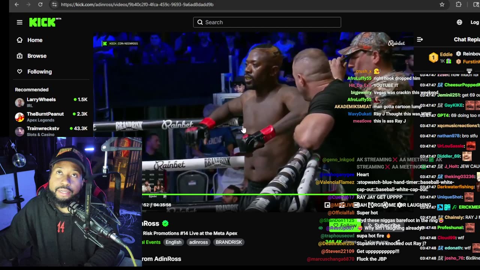Select the adinross tag
The height and width of the screenshot is (270, 480).
pos(198,242)
